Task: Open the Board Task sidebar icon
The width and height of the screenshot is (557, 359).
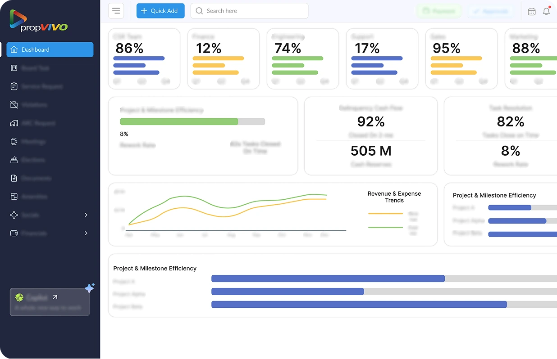Action: tap(16, 68)
